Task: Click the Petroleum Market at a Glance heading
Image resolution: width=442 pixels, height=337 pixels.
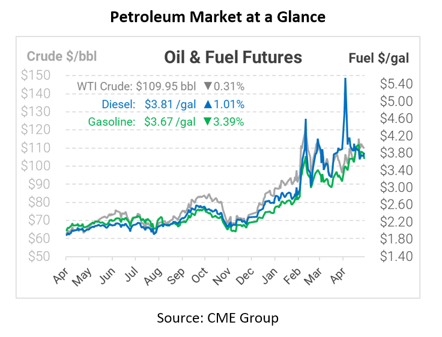Action: click(x=218, y=17)
